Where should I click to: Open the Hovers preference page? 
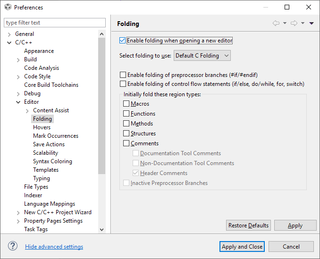42,127
